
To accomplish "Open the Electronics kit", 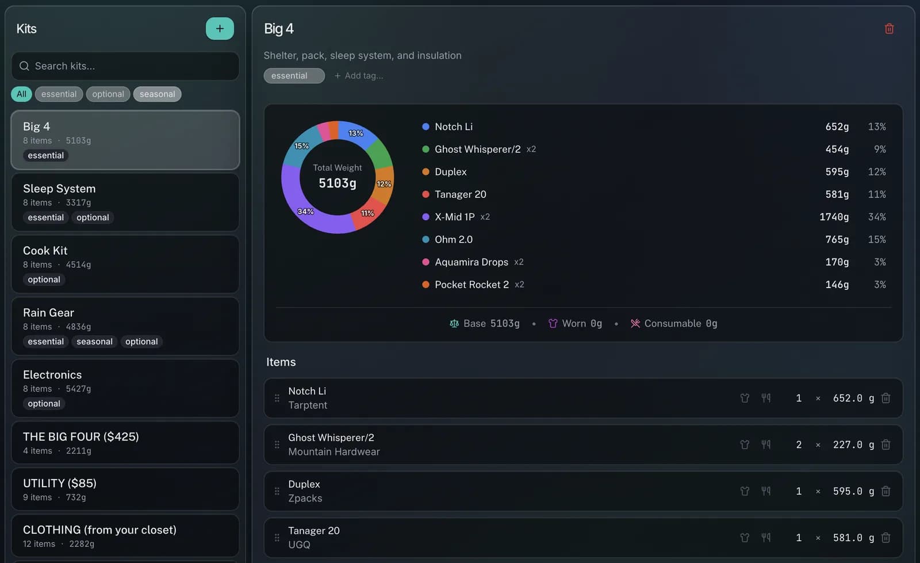I will (125, 389).
